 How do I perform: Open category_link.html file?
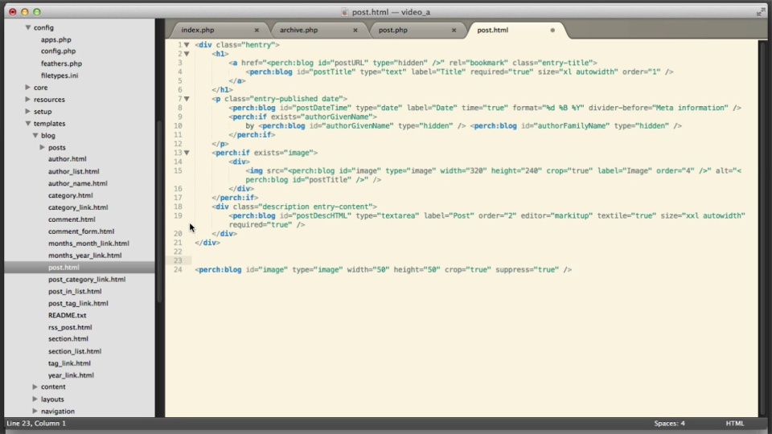78,207
